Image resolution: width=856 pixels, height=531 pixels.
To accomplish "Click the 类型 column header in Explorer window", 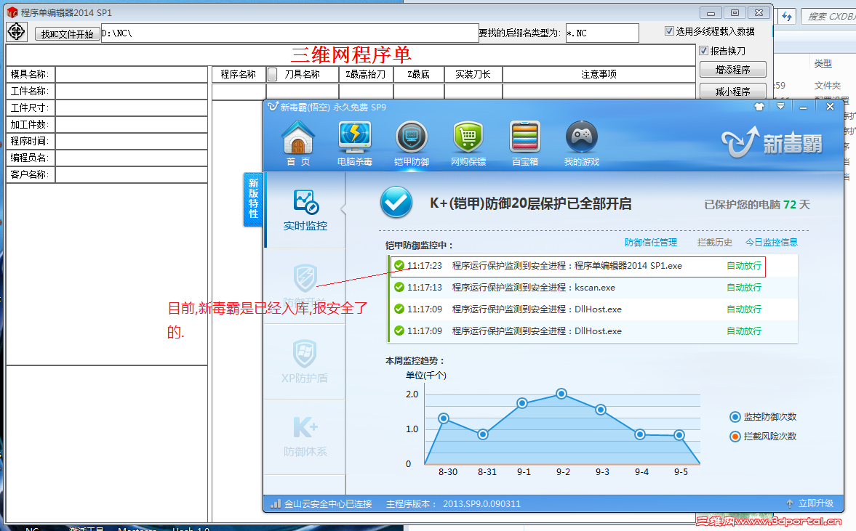I will tap(823, 64).
